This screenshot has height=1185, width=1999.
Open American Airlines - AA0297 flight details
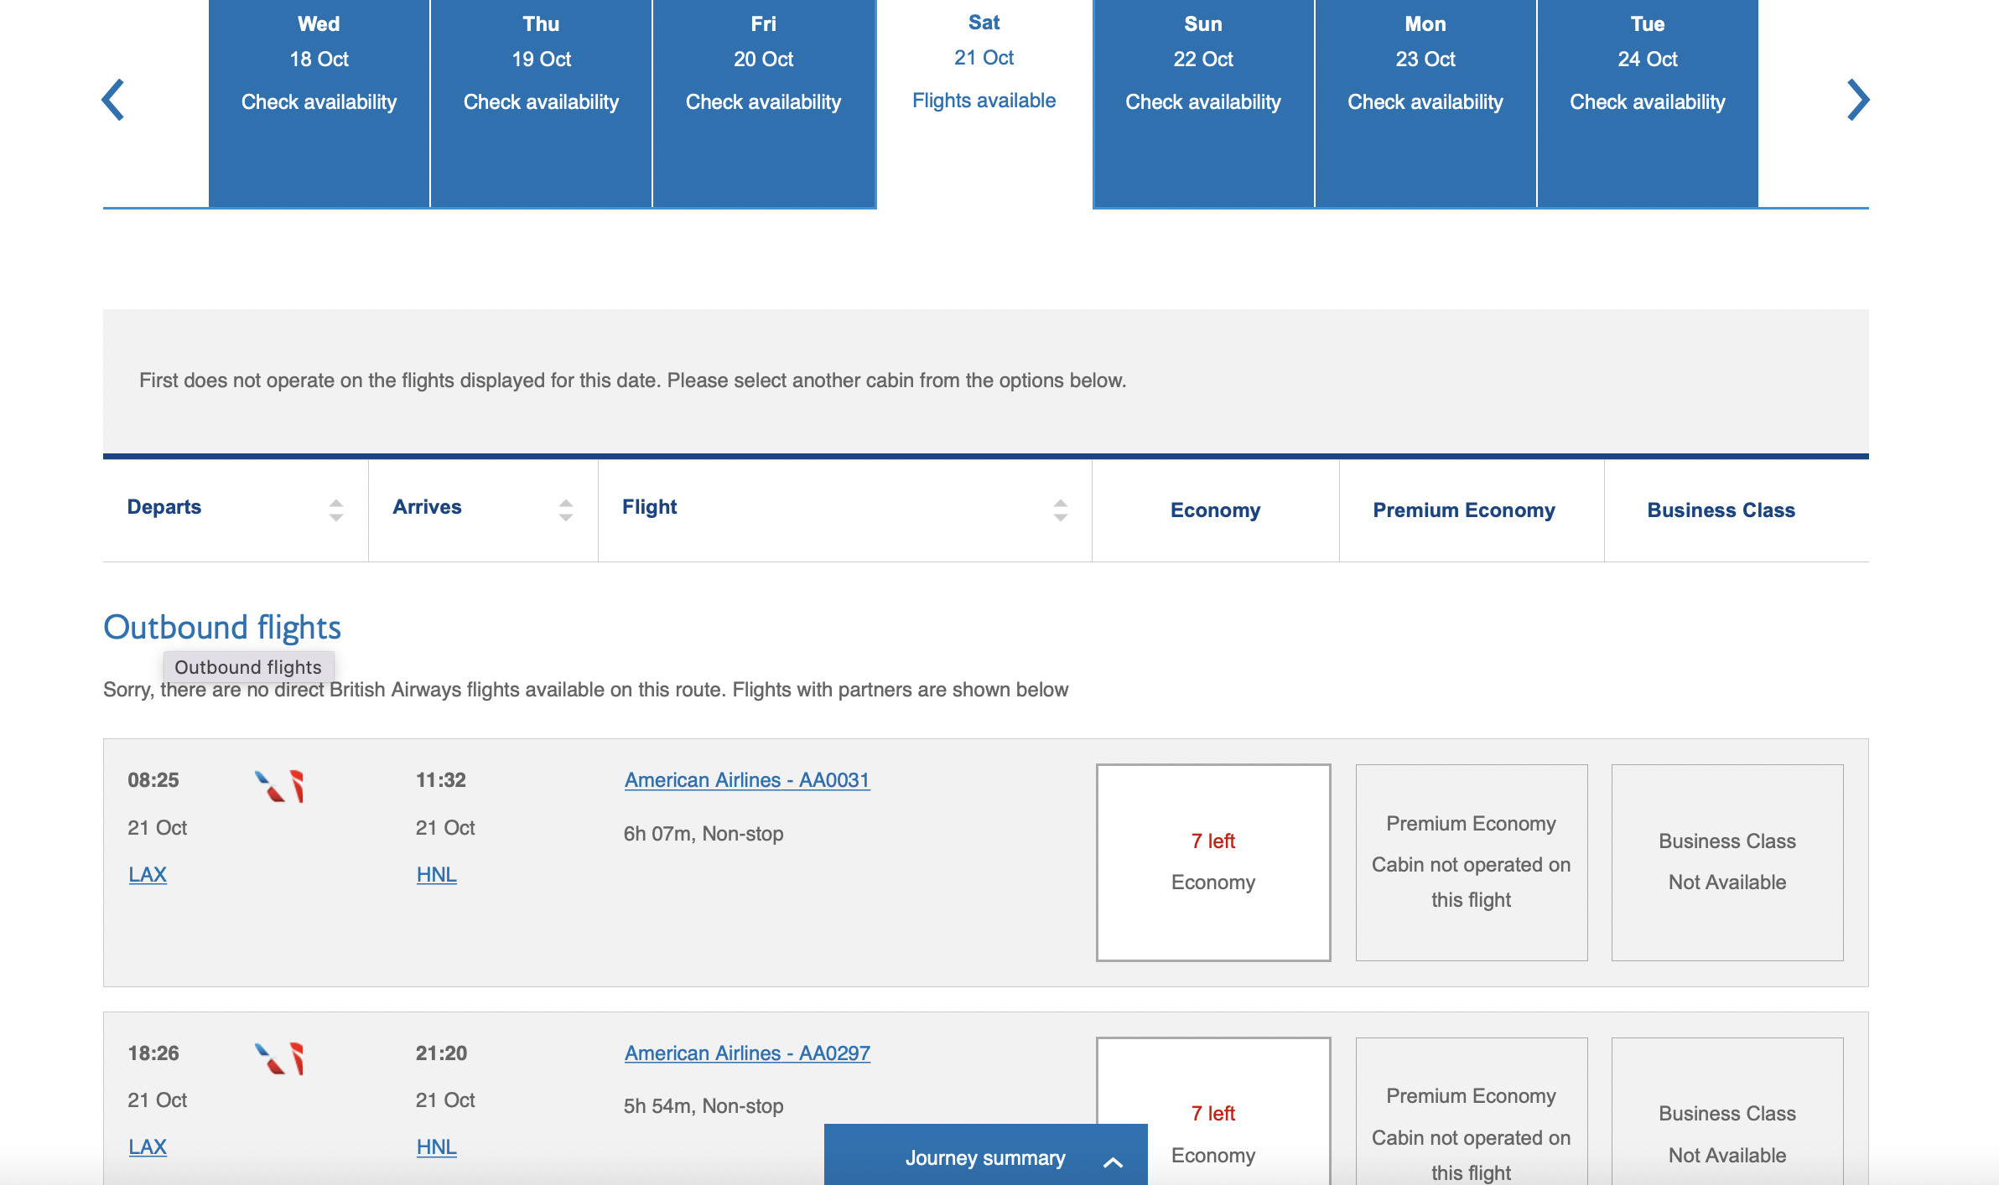tap(747, 1053)
